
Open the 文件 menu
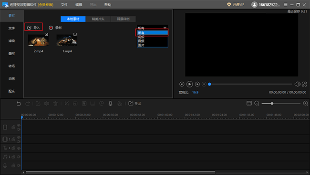click(64, 5)
